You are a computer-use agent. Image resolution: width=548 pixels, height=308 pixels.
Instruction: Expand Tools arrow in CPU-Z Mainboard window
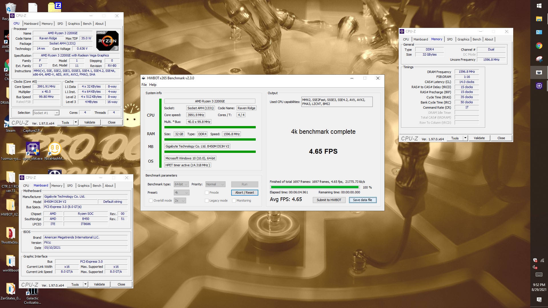[x=85, y=284]
